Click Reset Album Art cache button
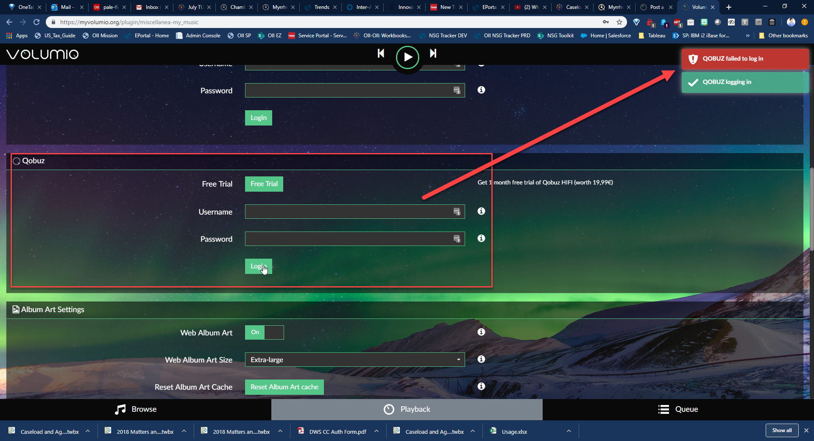Viewport: 814px width, 441px height. tap(284, 387)
